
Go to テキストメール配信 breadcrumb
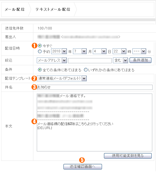point(53,9)
